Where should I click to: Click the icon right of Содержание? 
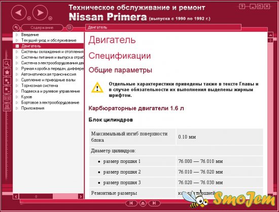point(69,27)
